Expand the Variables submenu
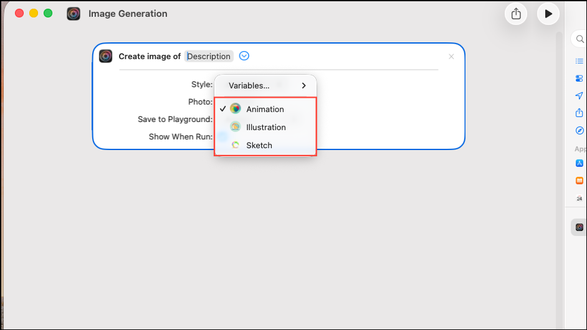 (265, 86)
